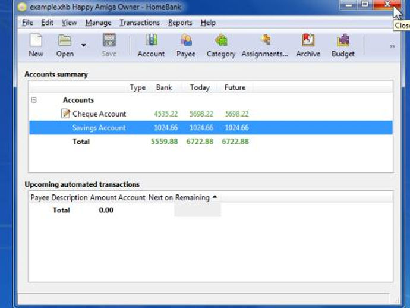Open the Help menu

coord(208,23)
